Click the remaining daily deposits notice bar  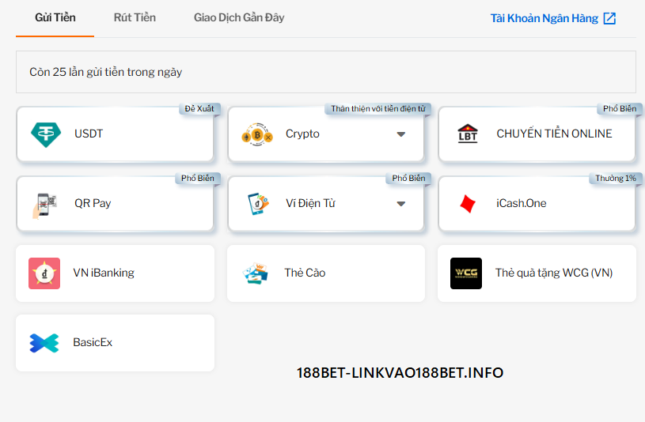[x=325, y=72]
